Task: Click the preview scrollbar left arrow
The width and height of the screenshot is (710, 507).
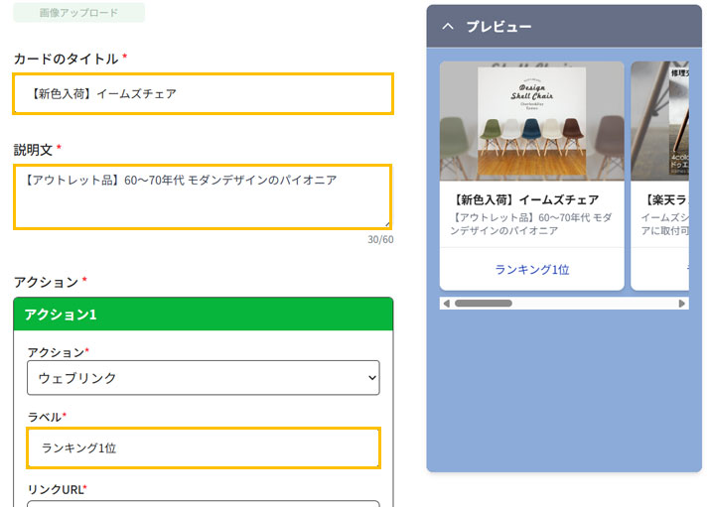Action: (446, 304)
